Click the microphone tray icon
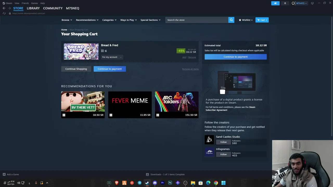Image resolution: width=333 pixels, height=187 pixels. [x=36, y=183]
